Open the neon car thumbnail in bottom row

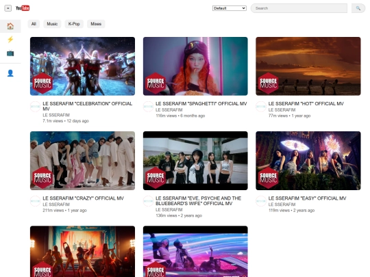tap(195, 251)
